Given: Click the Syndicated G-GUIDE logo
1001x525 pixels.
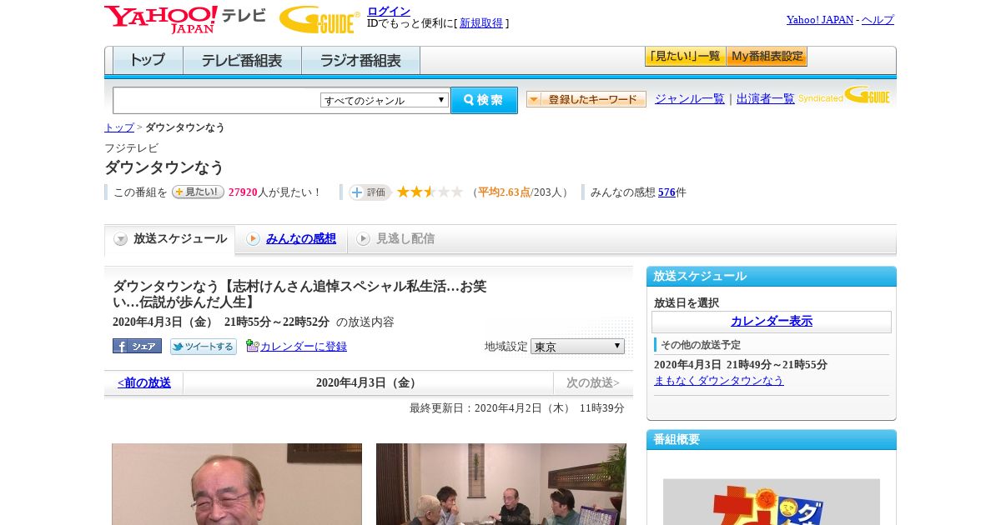Looking at the screenshot, I should 844,96.
